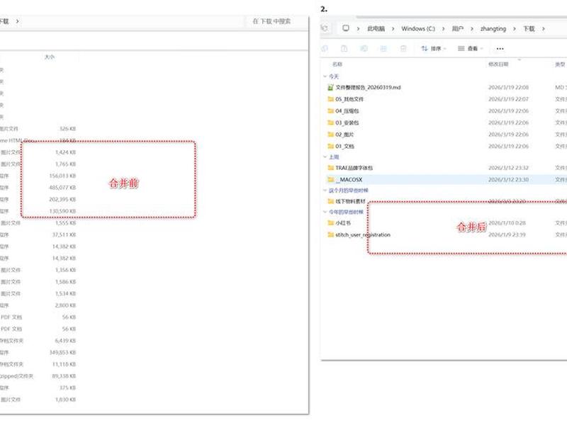Select folder name stitch_user_registration
Image resolution: width=567 pixels, height=425 pixels.
coord(363,234)
